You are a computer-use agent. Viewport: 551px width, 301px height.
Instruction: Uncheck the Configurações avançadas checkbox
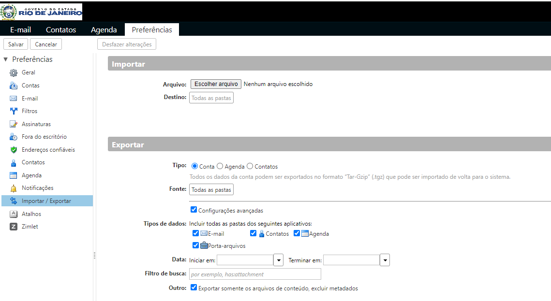(194, 210)
